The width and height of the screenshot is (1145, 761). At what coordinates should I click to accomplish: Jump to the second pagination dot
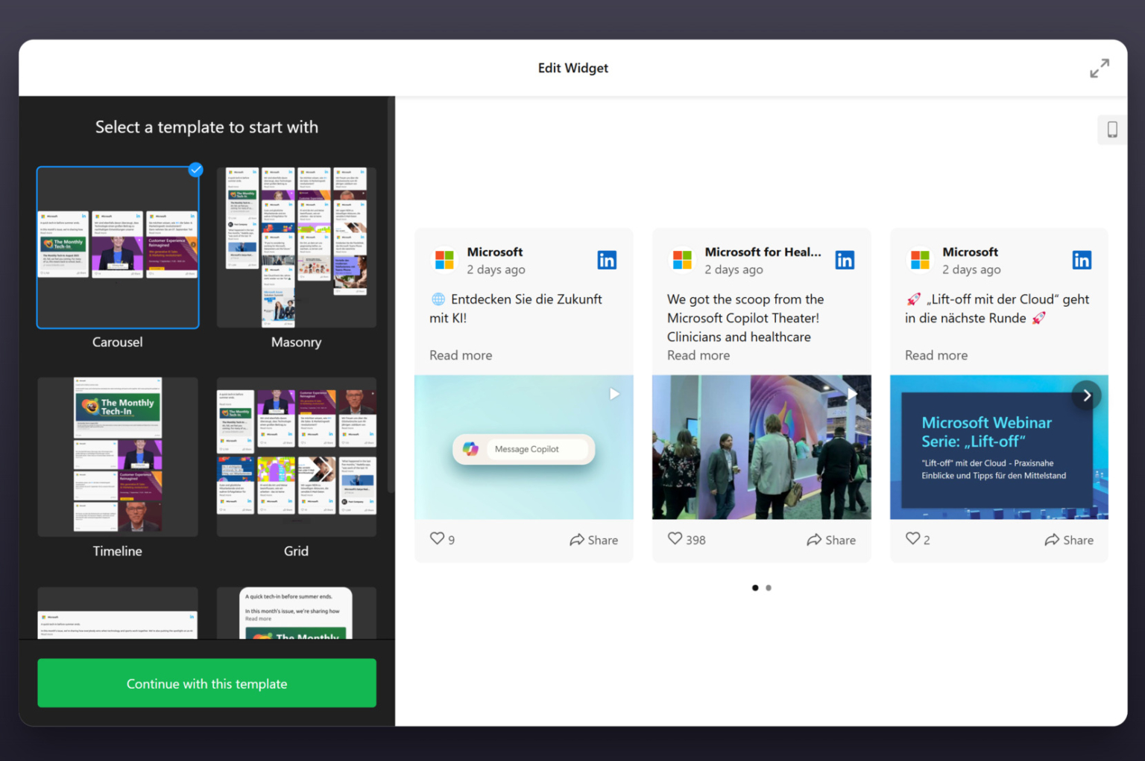tap(769, 588)
